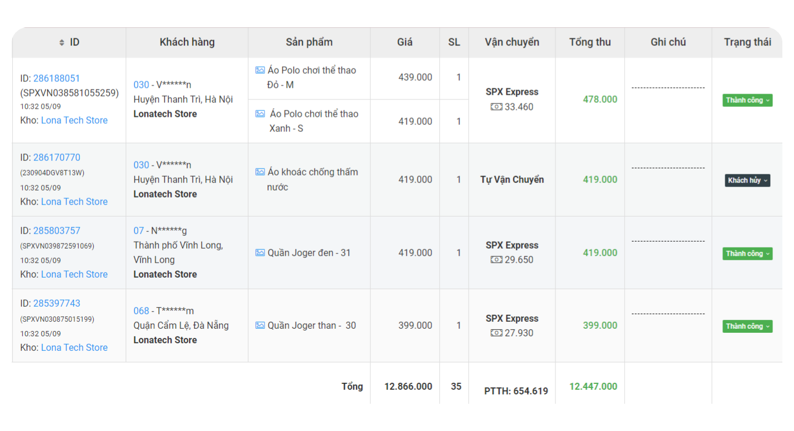Click image icon for Áo Polo Xanh - S
Screen dimensions: 794x431
click(260, 114)
